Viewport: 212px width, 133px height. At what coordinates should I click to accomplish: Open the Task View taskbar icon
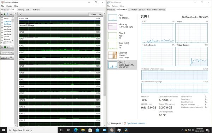point(68,130)
